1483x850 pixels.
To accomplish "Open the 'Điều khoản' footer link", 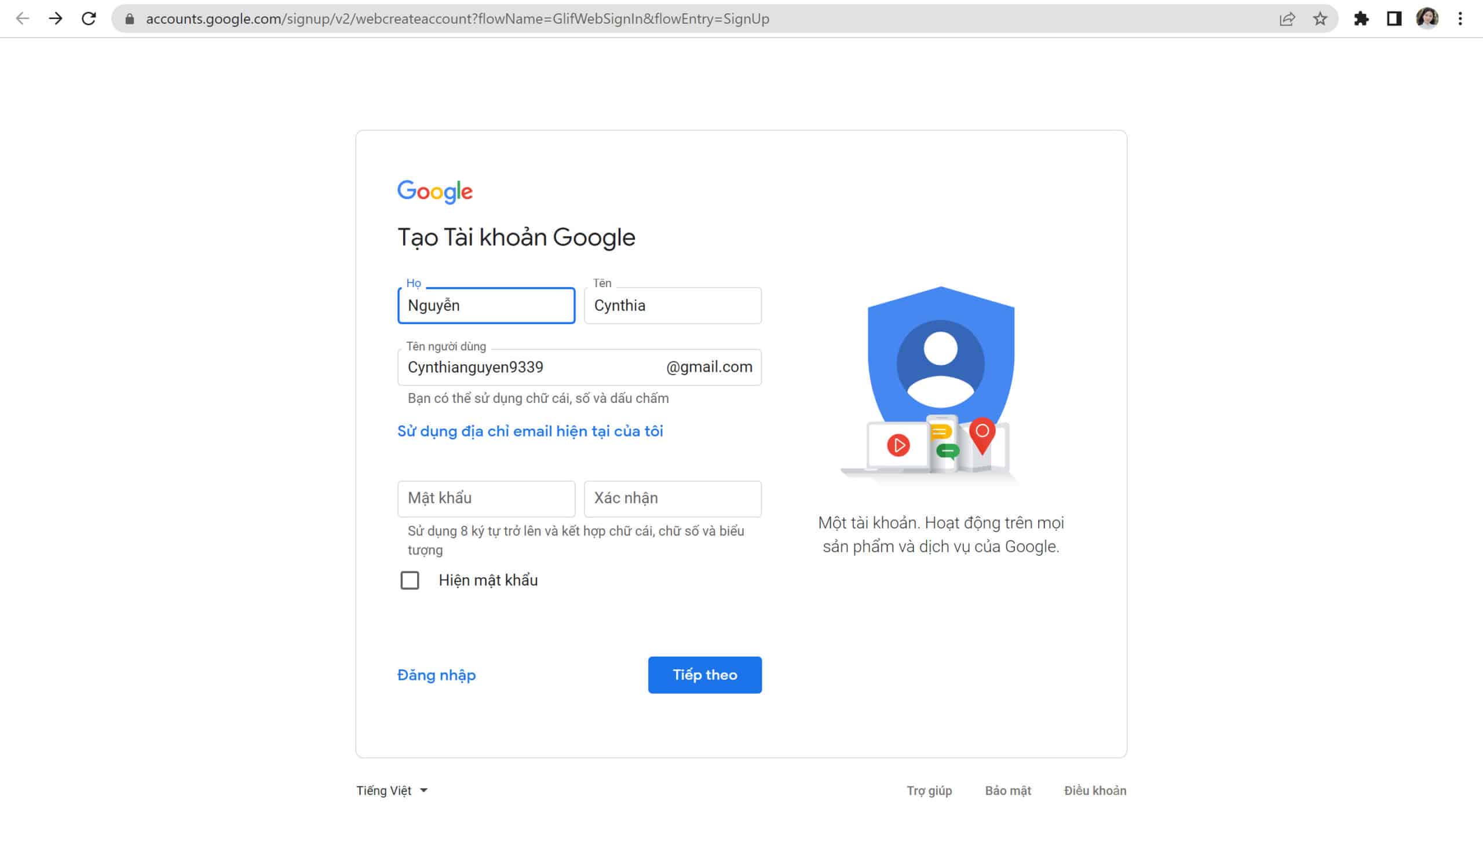I will click(1095, 790).
